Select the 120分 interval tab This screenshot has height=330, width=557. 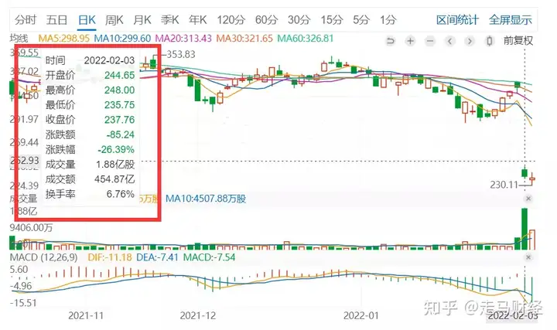point(231,20)
